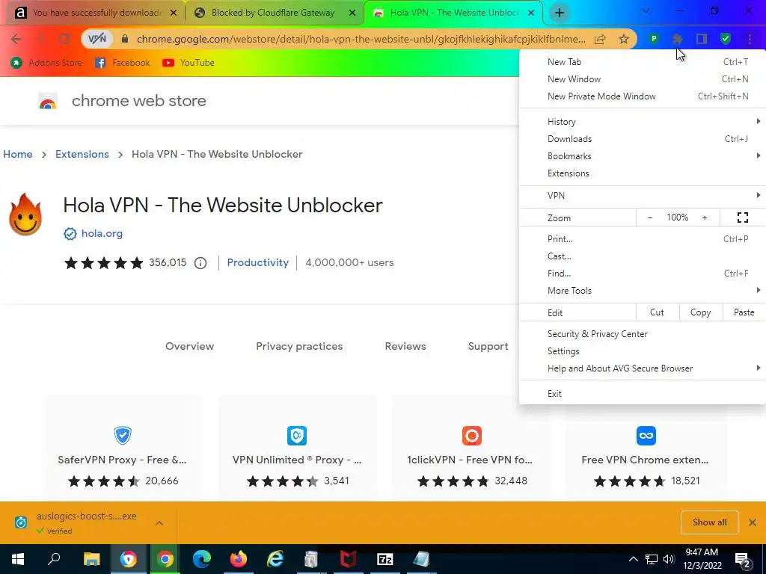Open Settings from the menu

pyautogui.click(x=642, y=351)
